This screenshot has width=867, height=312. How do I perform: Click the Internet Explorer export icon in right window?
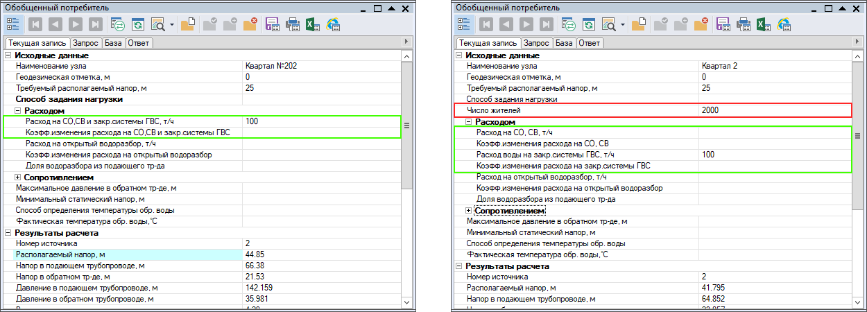pos(784,24)
